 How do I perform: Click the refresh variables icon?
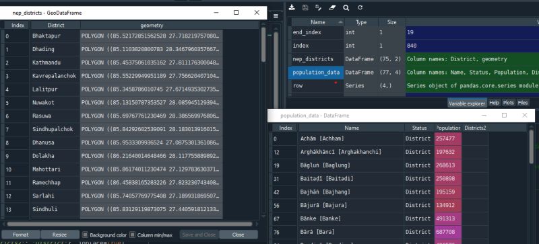pyautogui.click(x=360, y=7)
